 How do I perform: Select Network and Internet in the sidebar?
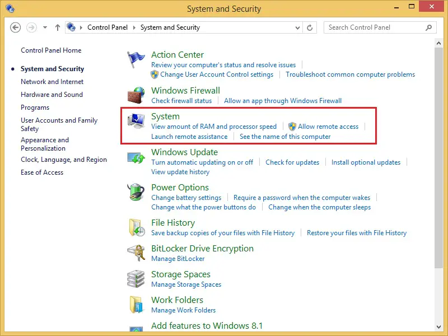coord(52,82)
